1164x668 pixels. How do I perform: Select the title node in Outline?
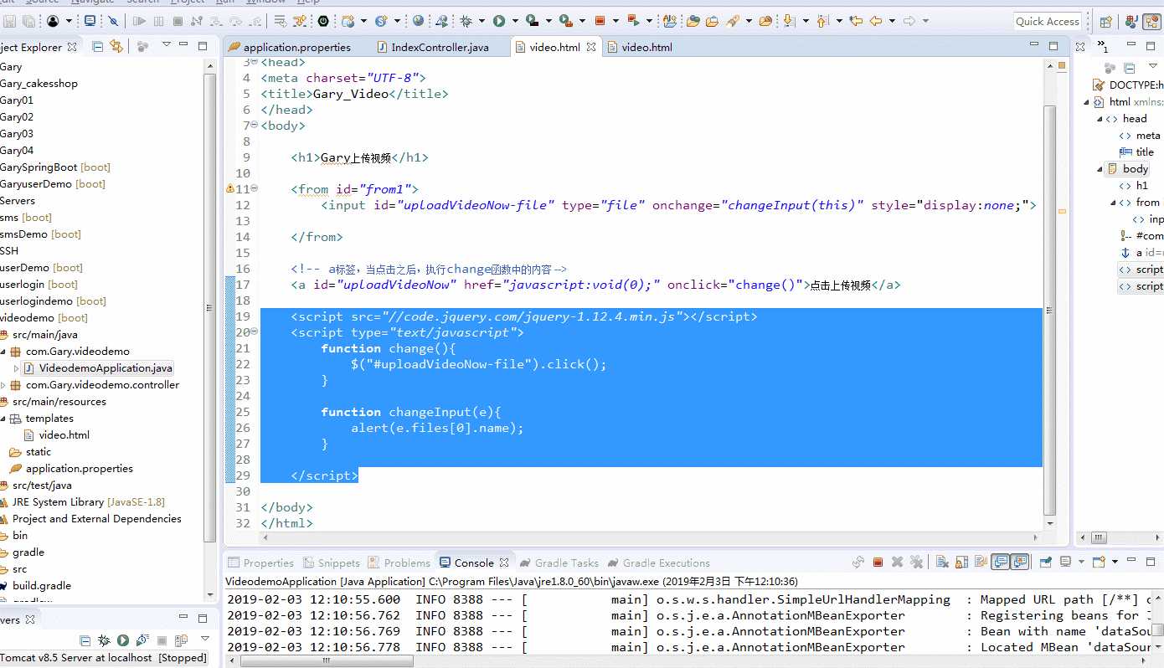pos(1137,152)
